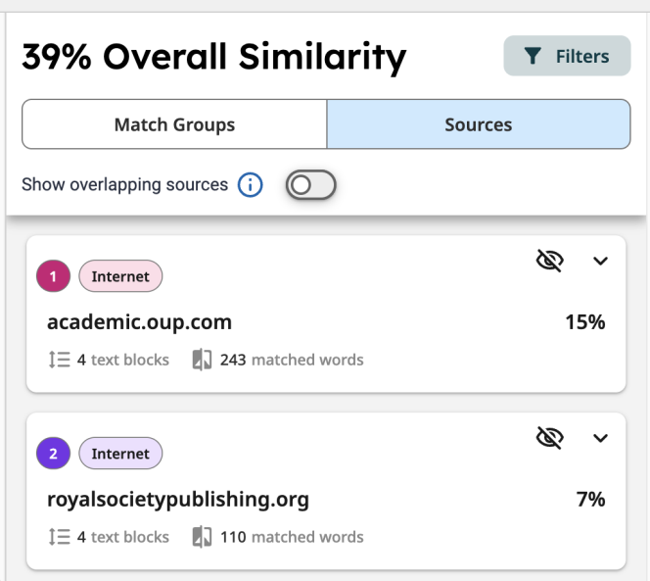Select the Sources tab

click(x=479, y=124)
